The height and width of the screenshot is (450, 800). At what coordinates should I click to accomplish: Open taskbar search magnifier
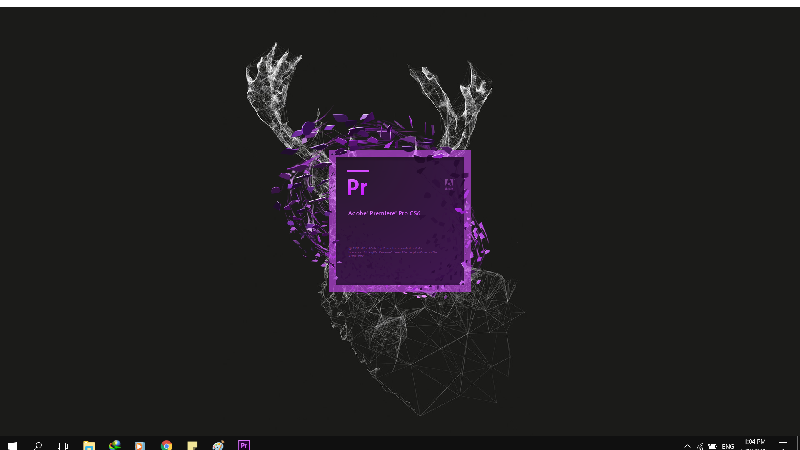coord(37,445)
